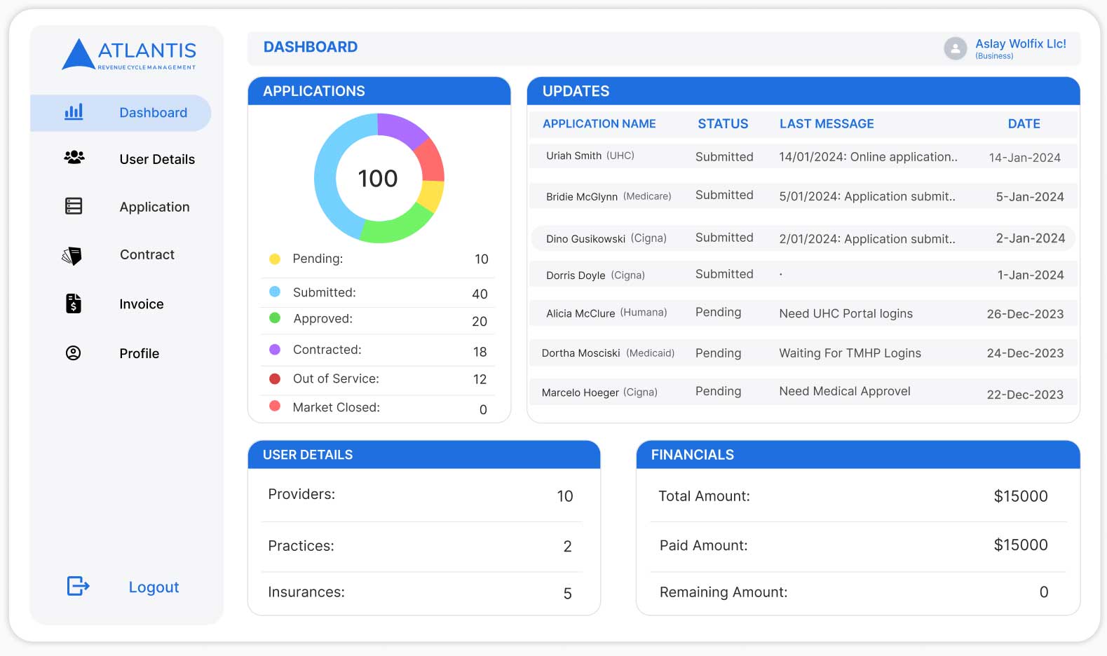This screenshot has height=656, width=1107.
Task: Select the Dorris Doyle (Cigna) row
Action: click(x=803, y=275)
